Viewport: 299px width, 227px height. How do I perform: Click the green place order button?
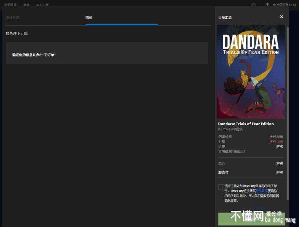tap(252, 219)
